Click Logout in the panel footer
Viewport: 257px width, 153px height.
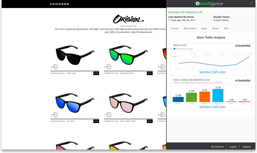(x=233, y=147)
